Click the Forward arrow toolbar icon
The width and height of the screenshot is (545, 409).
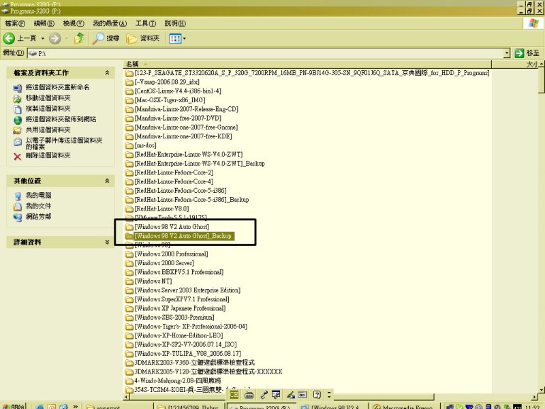click(54, 38)
